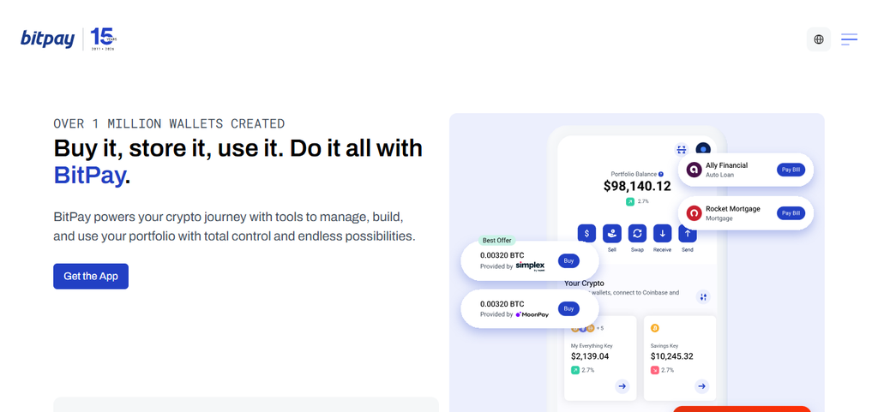
Task: Tap the scan QR icon in the phone mockup
Action: click(682, 149)
